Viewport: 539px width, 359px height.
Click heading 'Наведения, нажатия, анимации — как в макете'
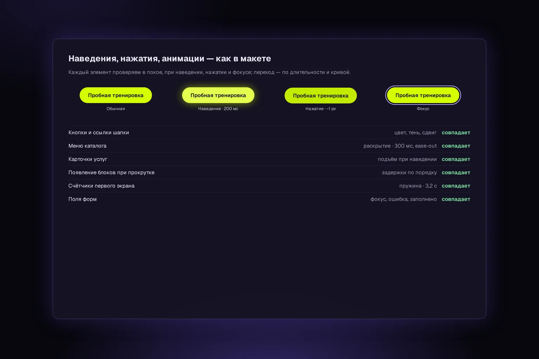point(170,59)
